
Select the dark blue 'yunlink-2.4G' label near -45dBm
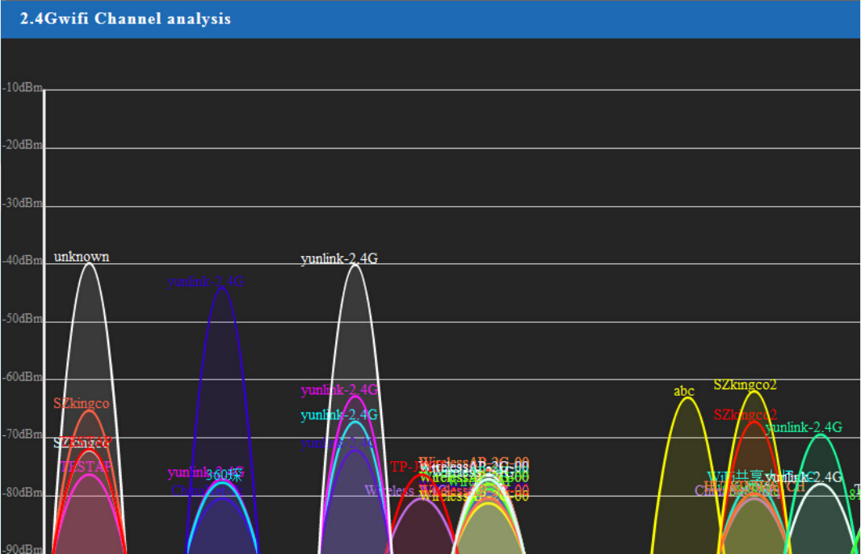pos(205,282)
